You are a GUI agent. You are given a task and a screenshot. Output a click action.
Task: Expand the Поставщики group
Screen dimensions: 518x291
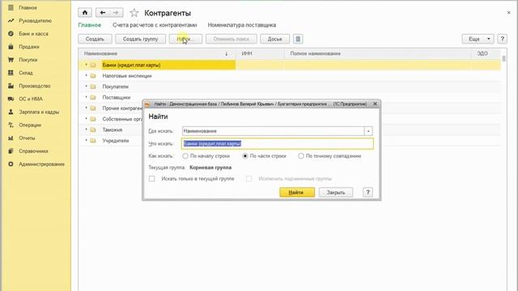[x=86, y=97]
